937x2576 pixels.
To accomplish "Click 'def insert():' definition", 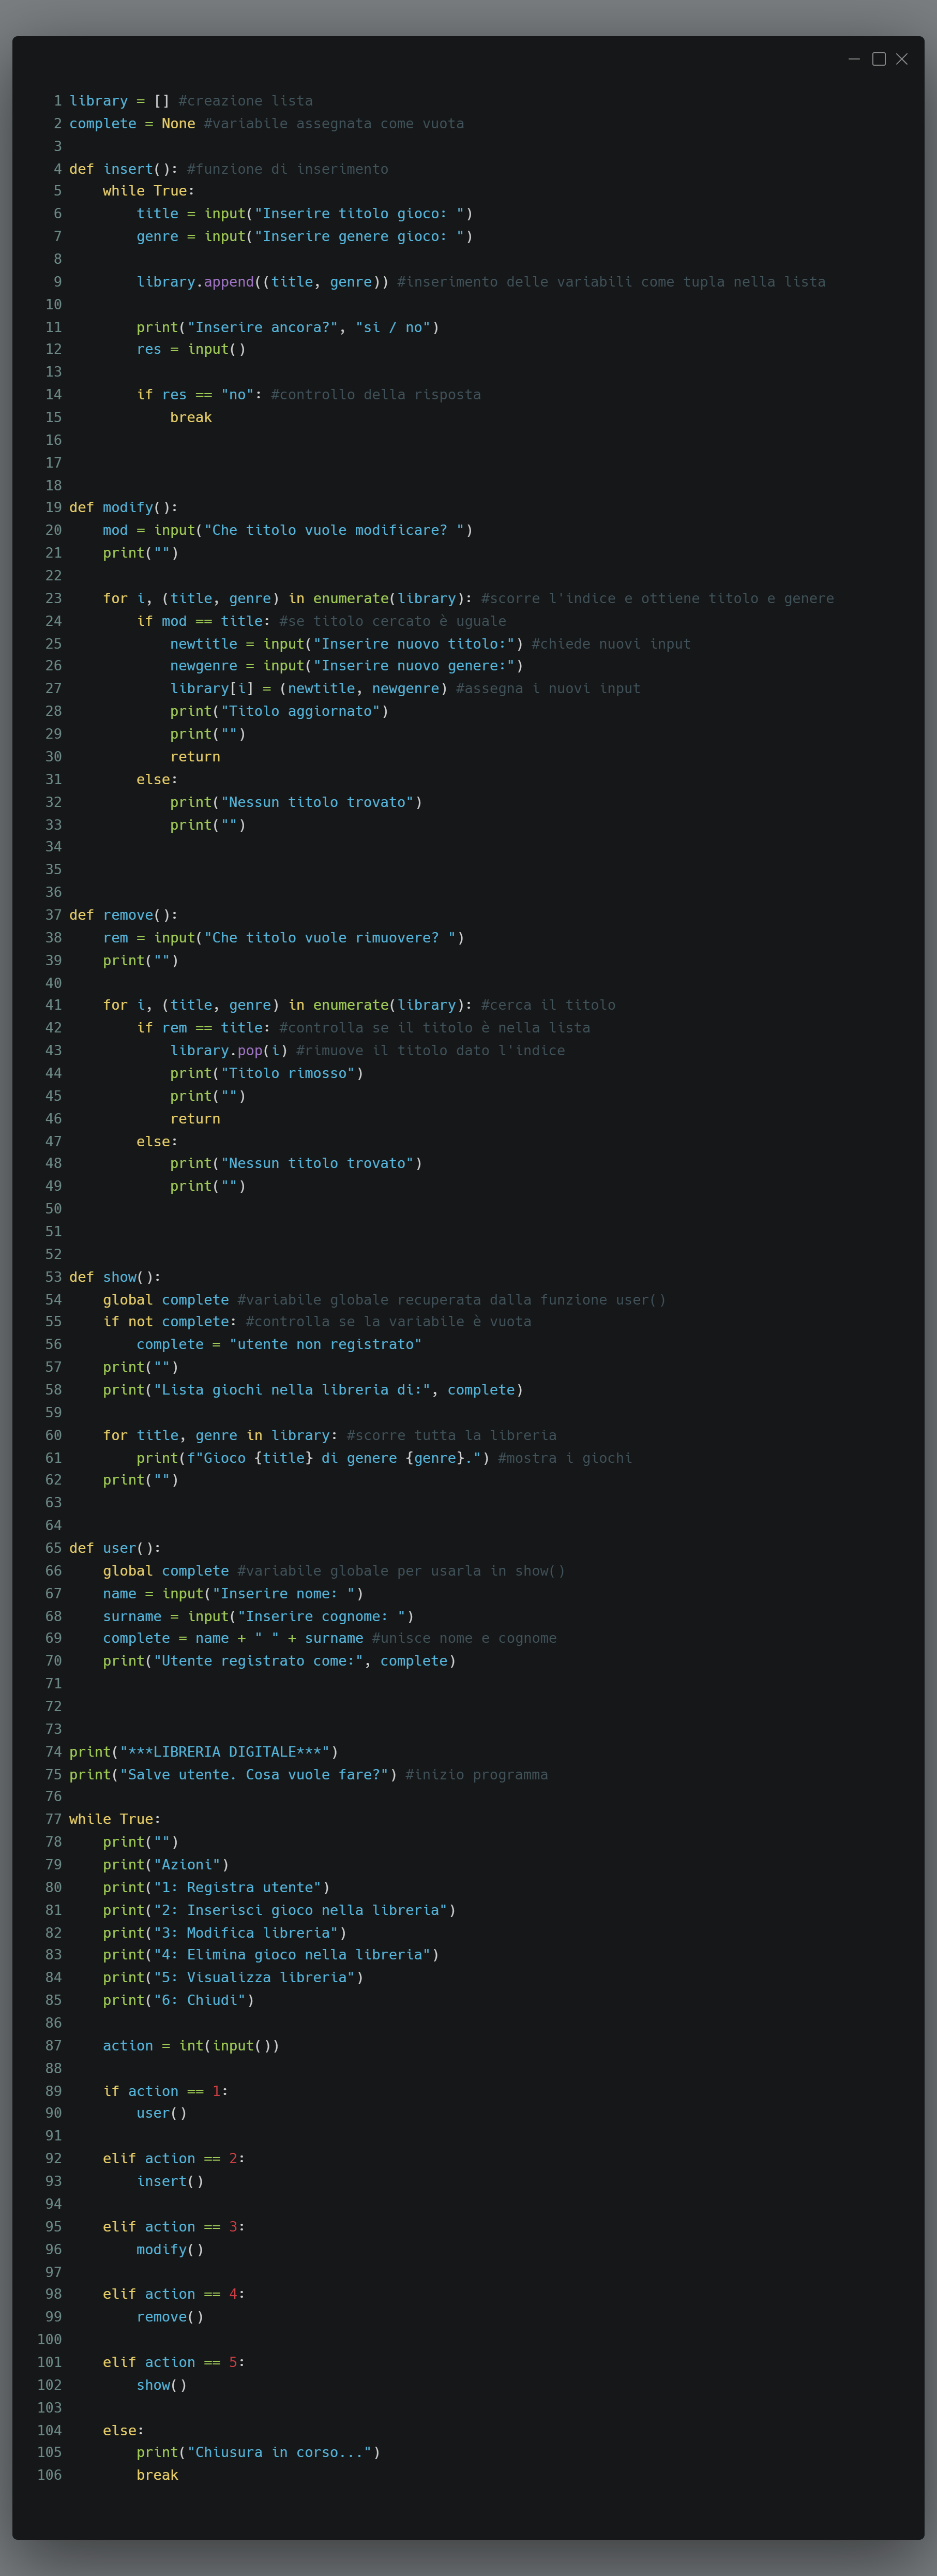I will pos(123,169).
